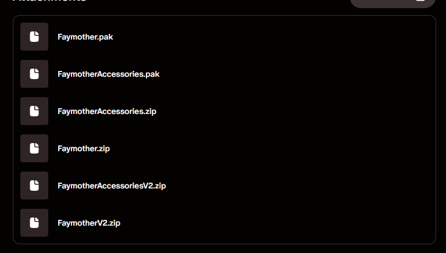
Task: Open the FaymotherAccessoriesV2.zip name link
Action: (x=112, y=186)
